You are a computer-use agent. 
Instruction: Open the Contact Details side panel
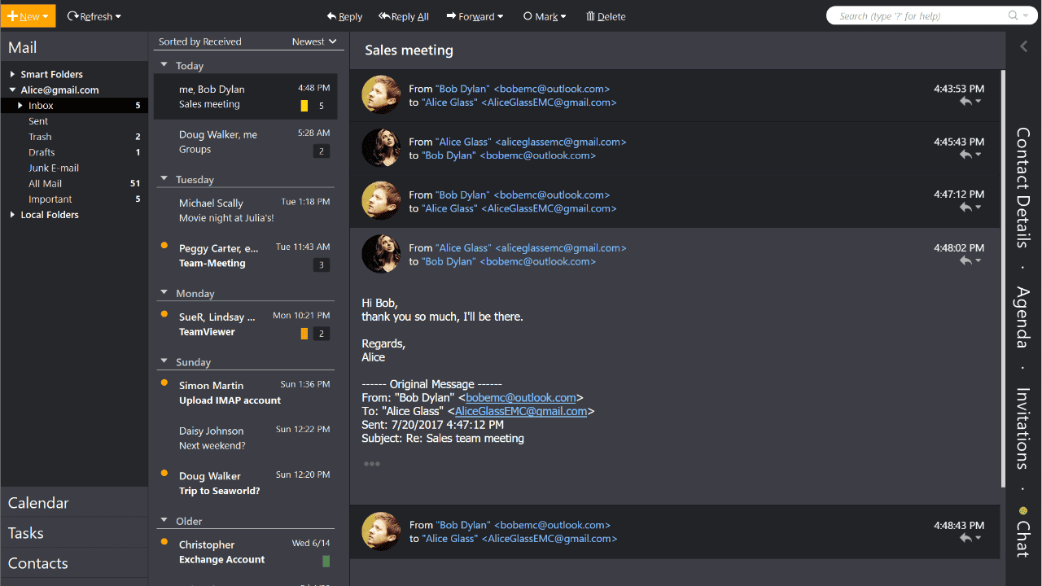[1023, 187]
